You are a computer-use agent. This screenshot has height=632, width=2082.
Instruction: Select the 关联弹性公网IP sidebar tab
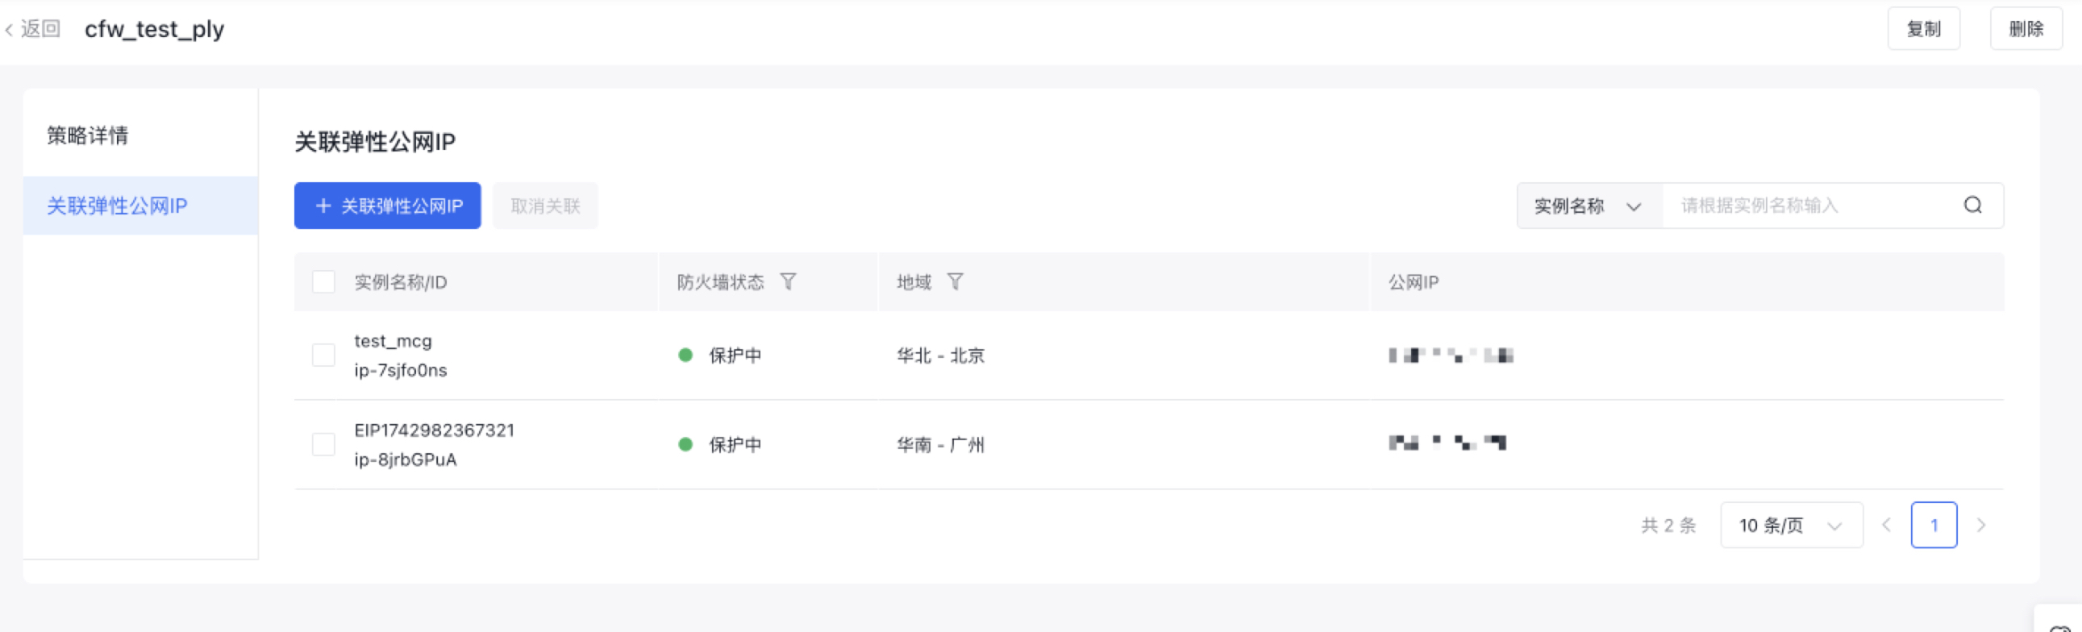tap(117, 206)
